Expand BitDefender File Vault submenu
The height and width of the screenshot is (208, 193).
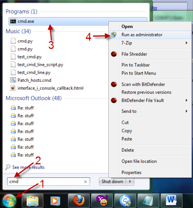pos(186,100)
